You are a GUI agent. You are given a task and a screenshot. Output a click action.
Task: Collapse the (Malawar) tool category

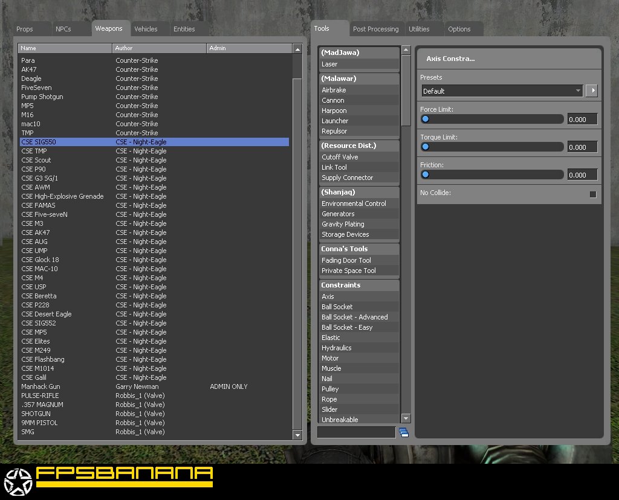click(359, 79)
